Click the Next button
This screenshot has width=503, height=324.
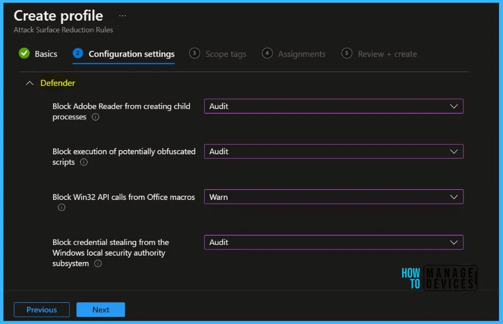tap(101, 310)
